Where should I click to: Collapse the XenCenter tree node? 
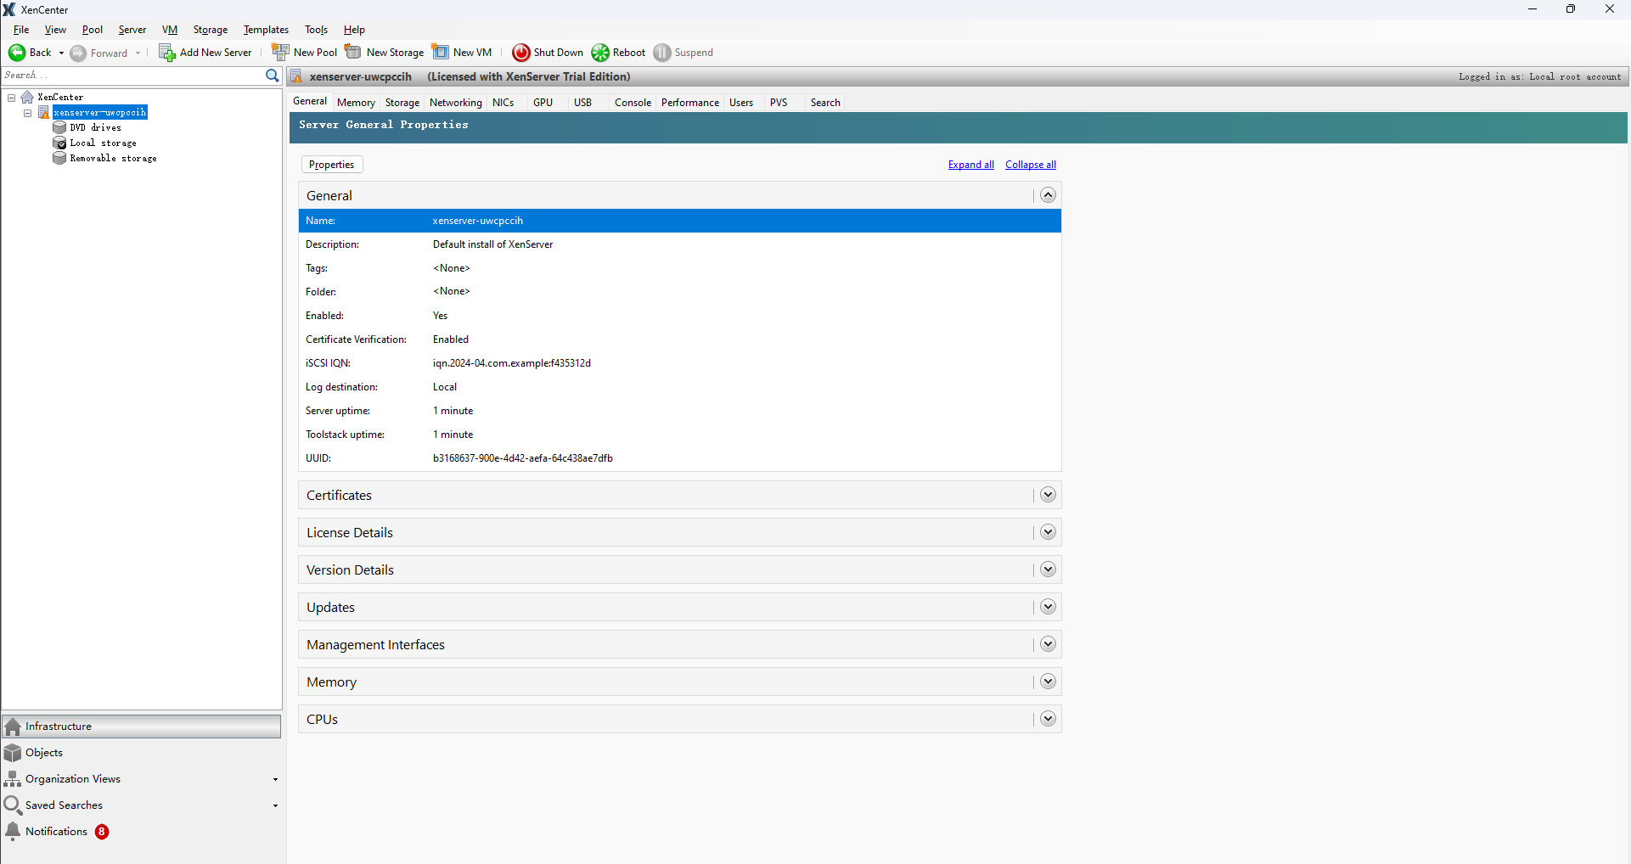11,97
